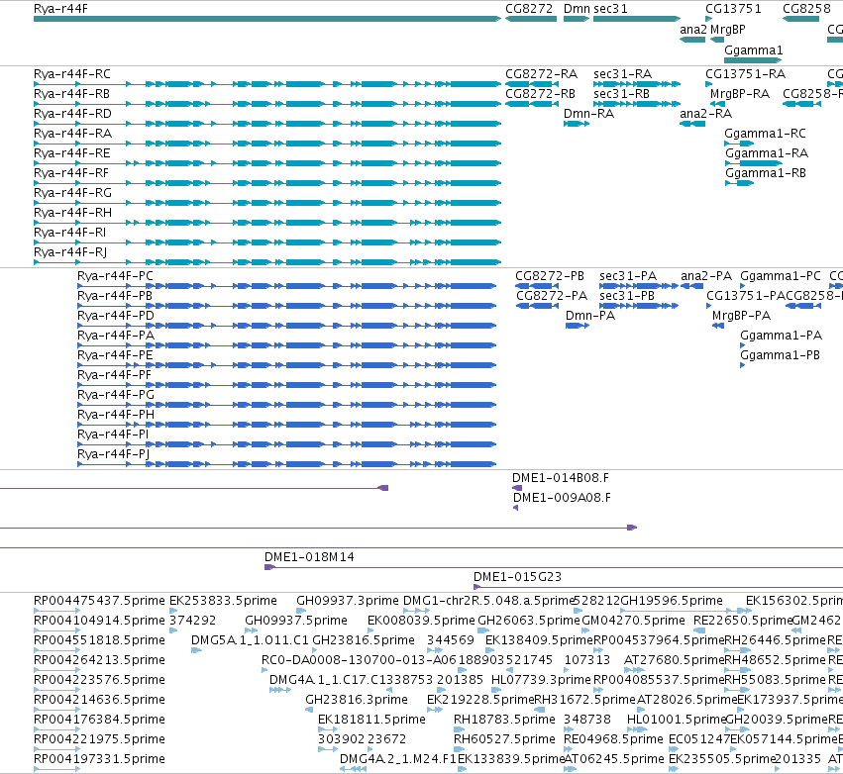
Task: Select the Dmn gene label
Action: coord(577,9)
